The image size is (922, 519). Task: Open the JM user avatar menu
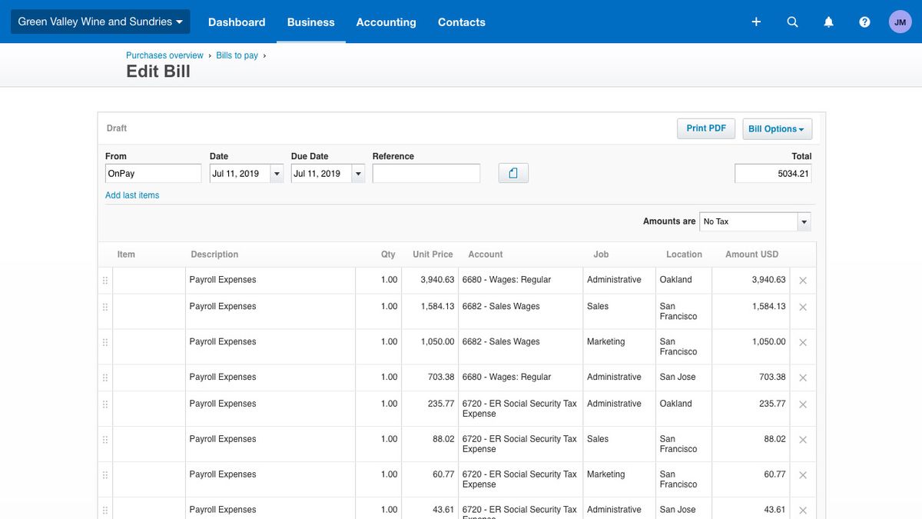tap(900, 22)
